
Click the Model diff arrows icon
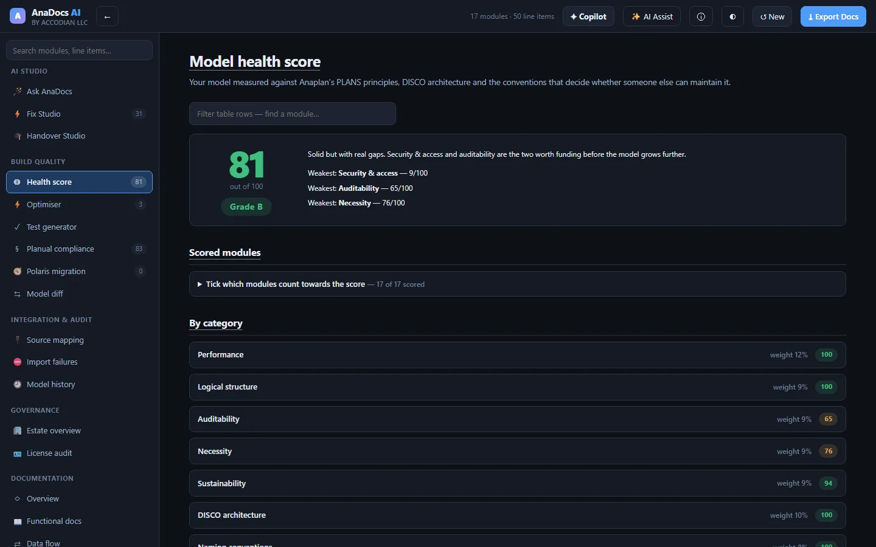(18, 294)
